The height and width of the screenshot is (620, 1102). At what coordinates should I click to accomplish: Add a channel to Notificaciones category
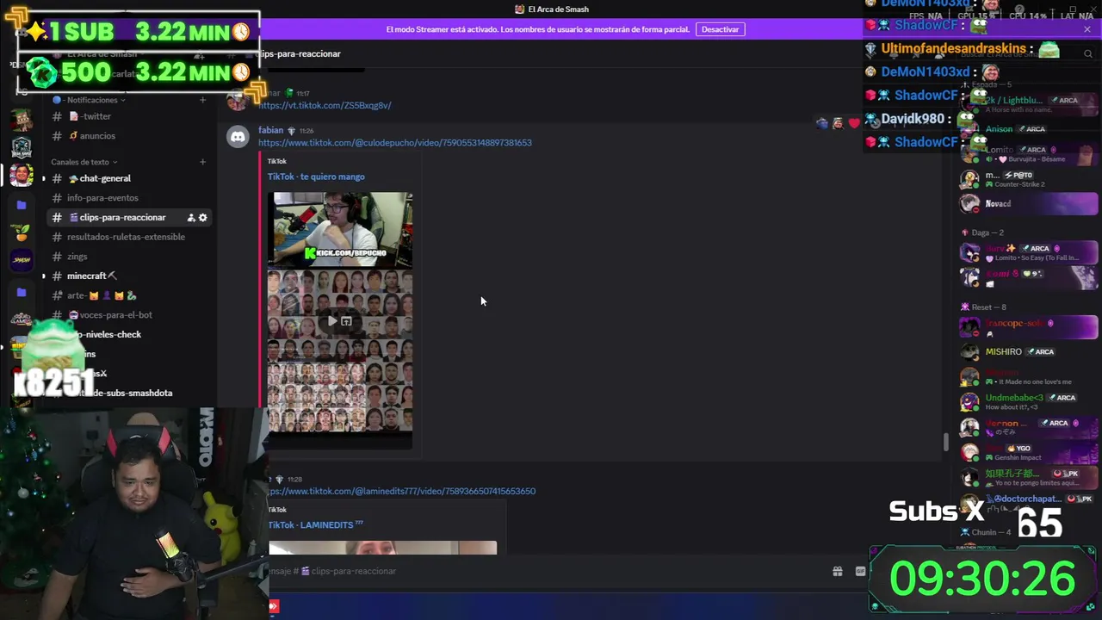click(x=203, y=100)
